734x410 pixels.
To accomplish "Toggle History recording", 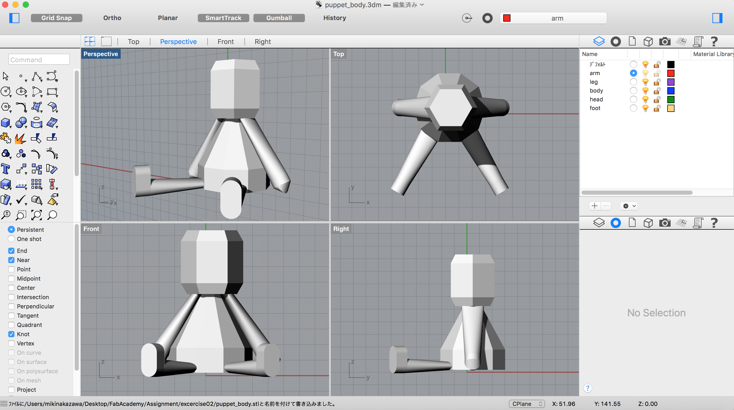I will coord(335,18).
